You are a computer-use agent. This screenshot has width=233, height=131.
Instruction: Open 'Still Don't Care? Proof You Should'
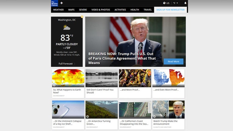click(x=100, y=91)
